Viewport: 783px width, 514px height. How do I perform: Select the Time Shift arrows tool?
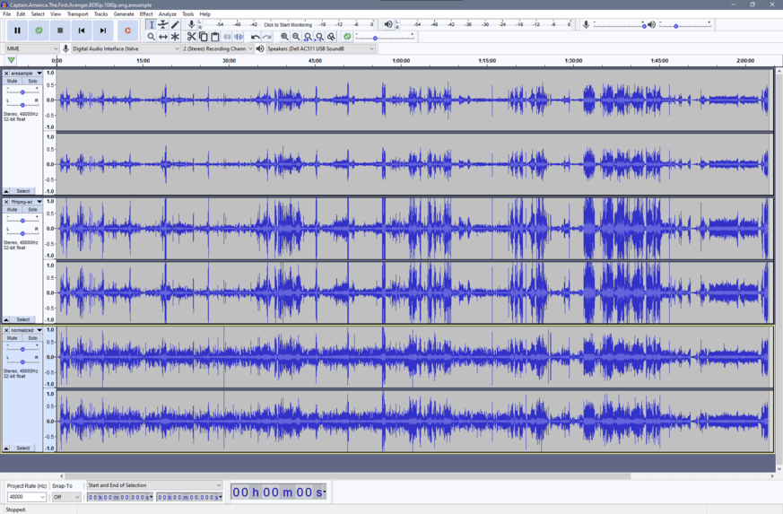163,37
